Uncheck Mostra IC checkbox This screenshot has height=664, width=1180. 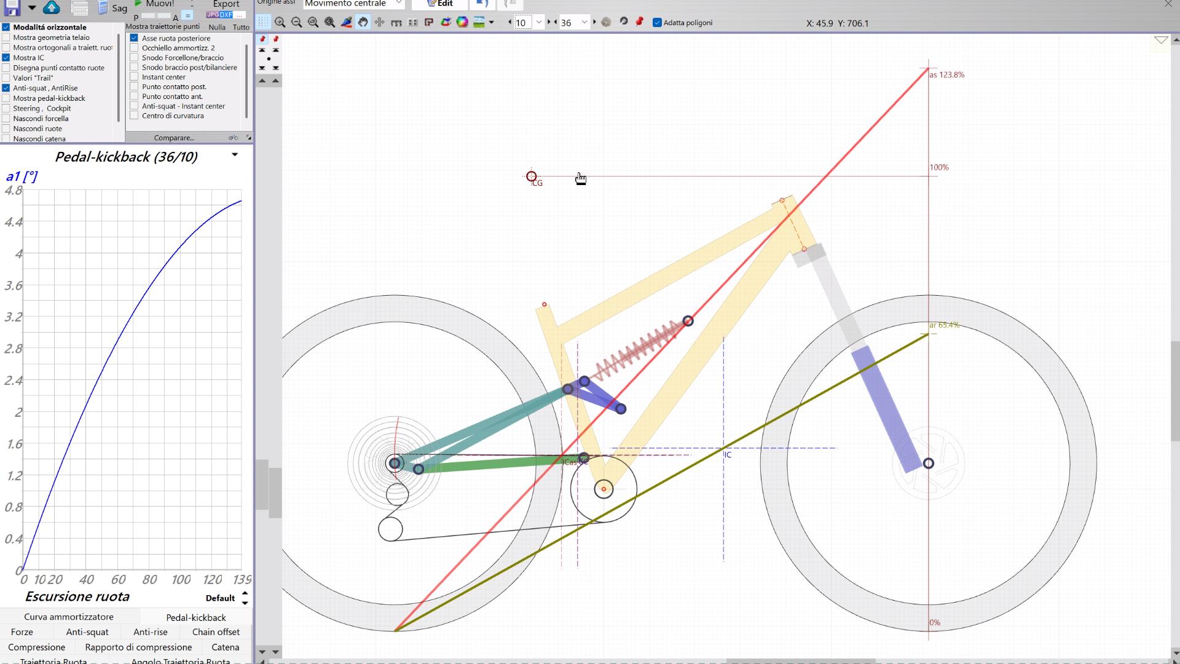(6, 58)
